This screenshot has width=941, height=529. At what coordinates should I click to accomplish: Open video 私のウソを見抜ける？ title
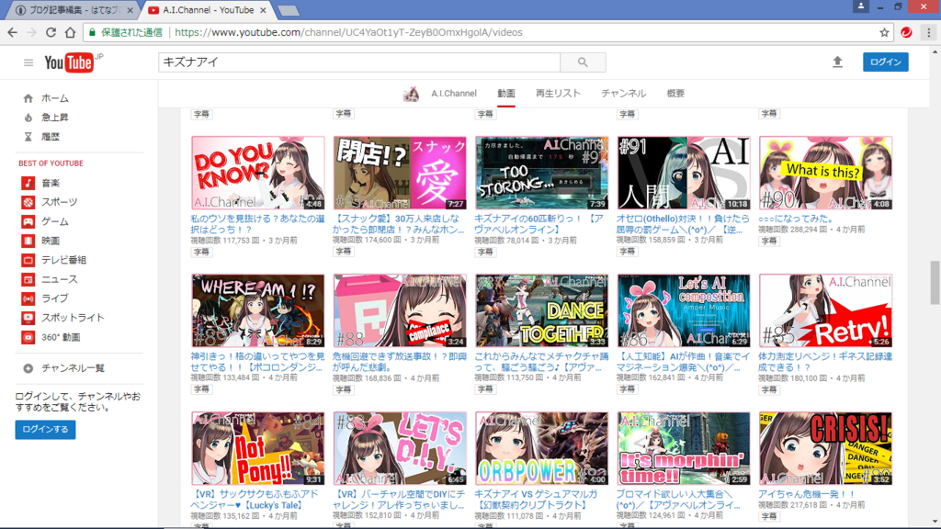click(x=257, y=224)
